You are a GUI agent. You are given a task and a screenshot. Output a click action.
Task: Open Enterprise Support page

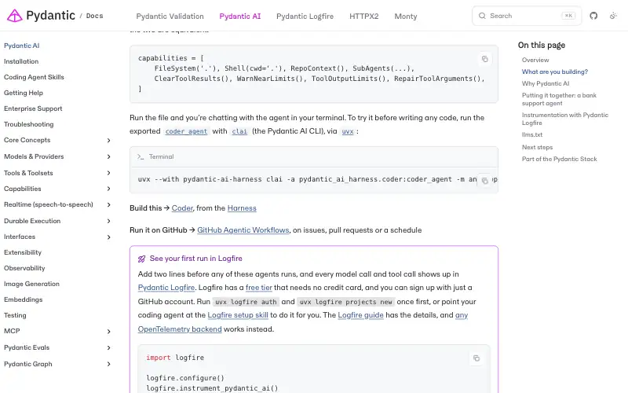[33, 108]
